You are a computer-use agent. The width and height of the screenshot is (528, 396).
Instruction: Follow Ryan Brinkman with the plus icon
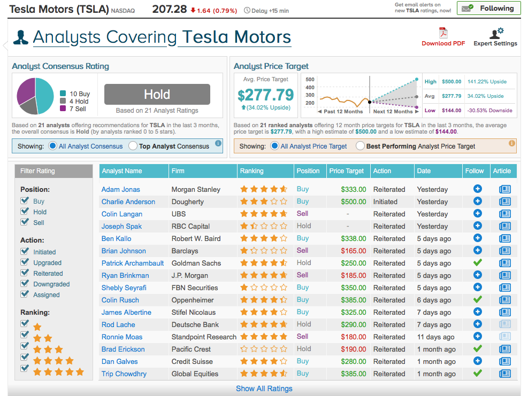478,275
